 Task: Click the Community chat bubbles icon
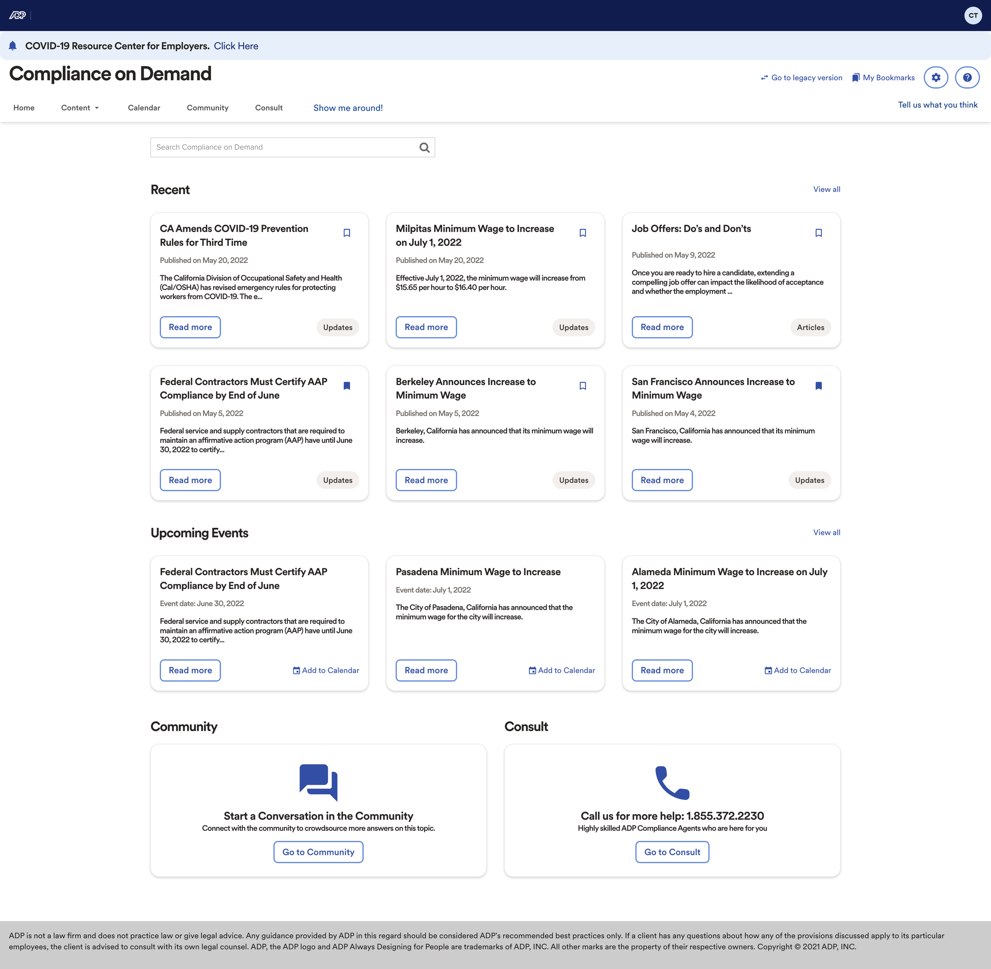coord(318,782)
